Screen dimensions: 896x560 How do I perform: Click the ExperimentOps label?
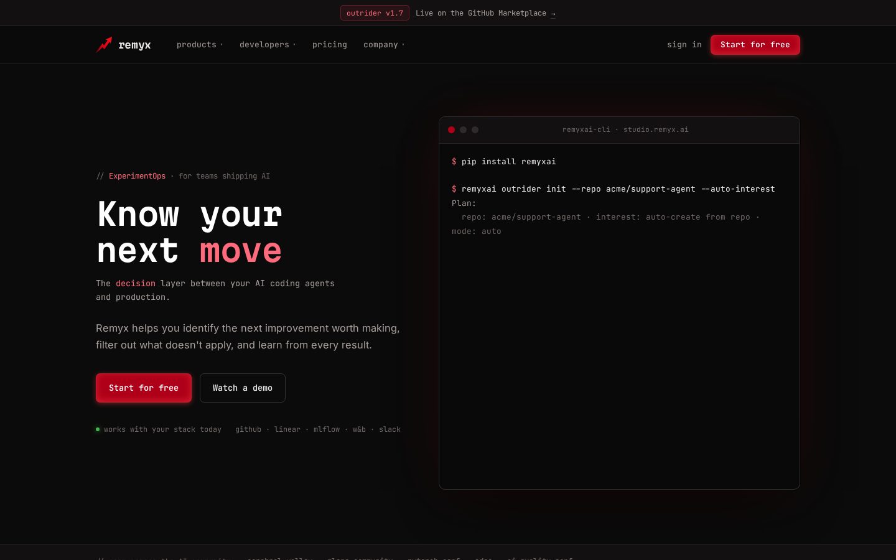coord(138,176)
